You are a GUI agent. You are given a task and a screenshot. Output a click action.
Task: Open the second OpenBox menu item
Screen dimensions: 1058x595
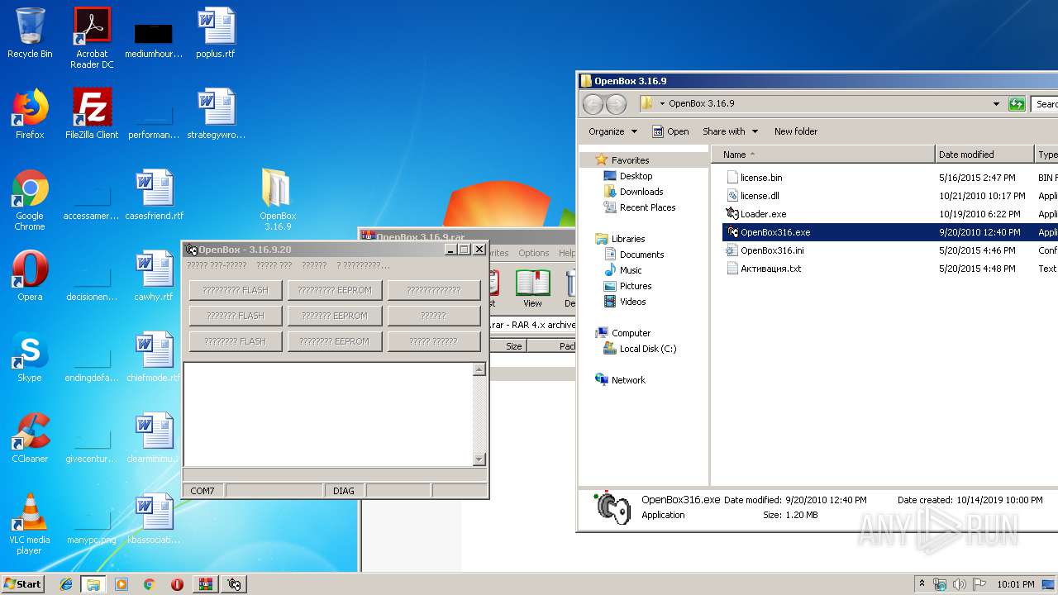[274, 265]
